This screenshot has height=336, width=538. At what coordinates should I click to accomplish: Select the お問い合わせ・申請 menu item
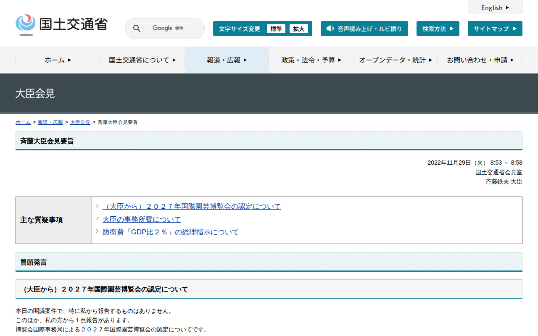[x=480, y=60]
